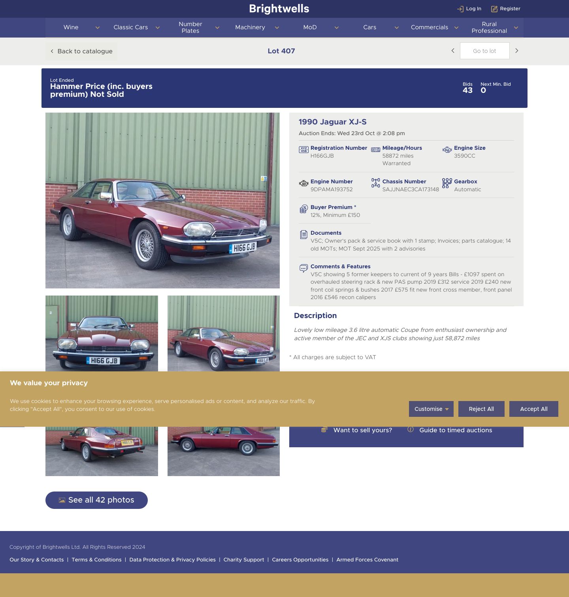The width and height of the screenshot is (569, 597).
Task: Expand the Classic Cars menu chevron
Action: [157, 28]
